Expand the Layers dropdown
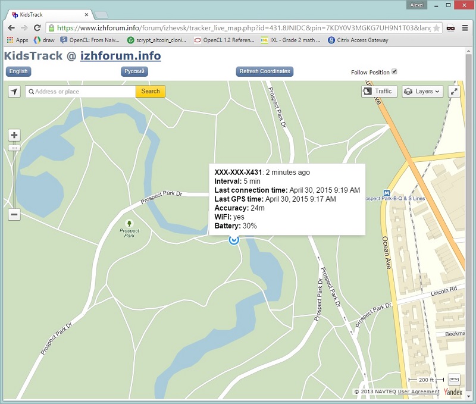 pyautogui.click(x=422, y=92)
